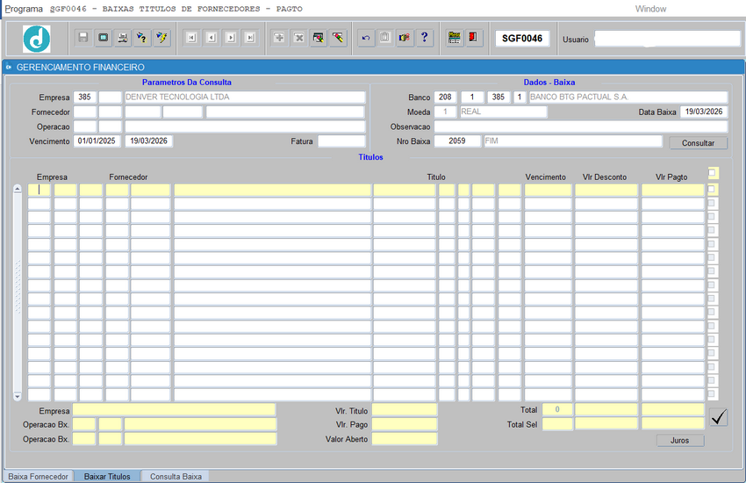Go to next record arrow icon
The height and width of the screenshot is (483, 746).
coord(231,38)
